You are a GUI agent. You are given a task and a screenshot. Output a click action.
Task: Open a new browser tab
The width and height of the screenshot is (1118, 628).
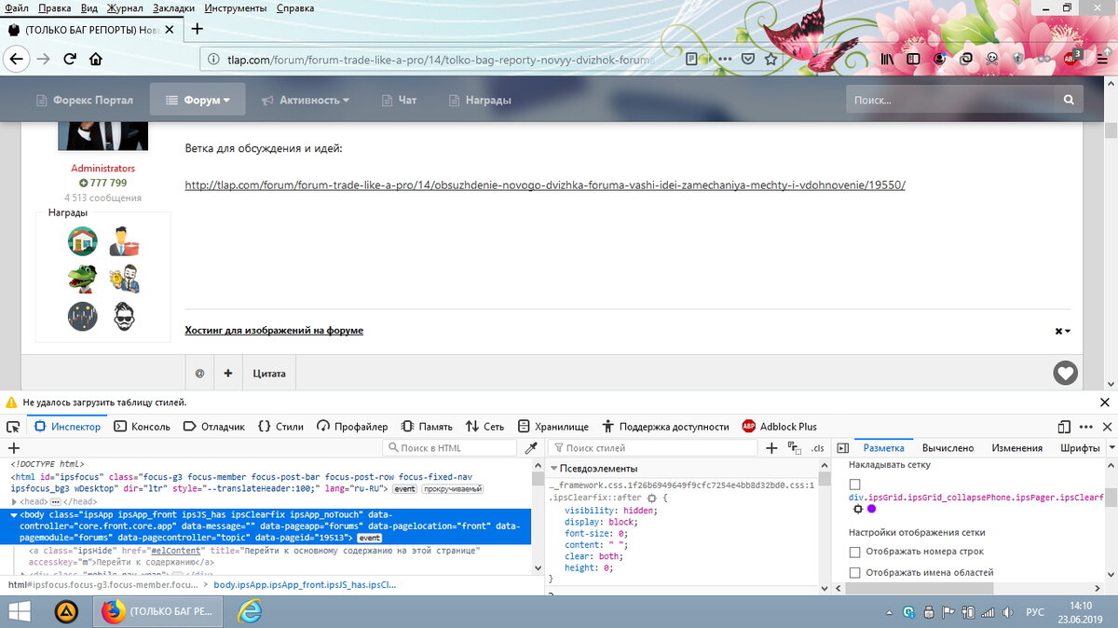(x=197, y=29)
